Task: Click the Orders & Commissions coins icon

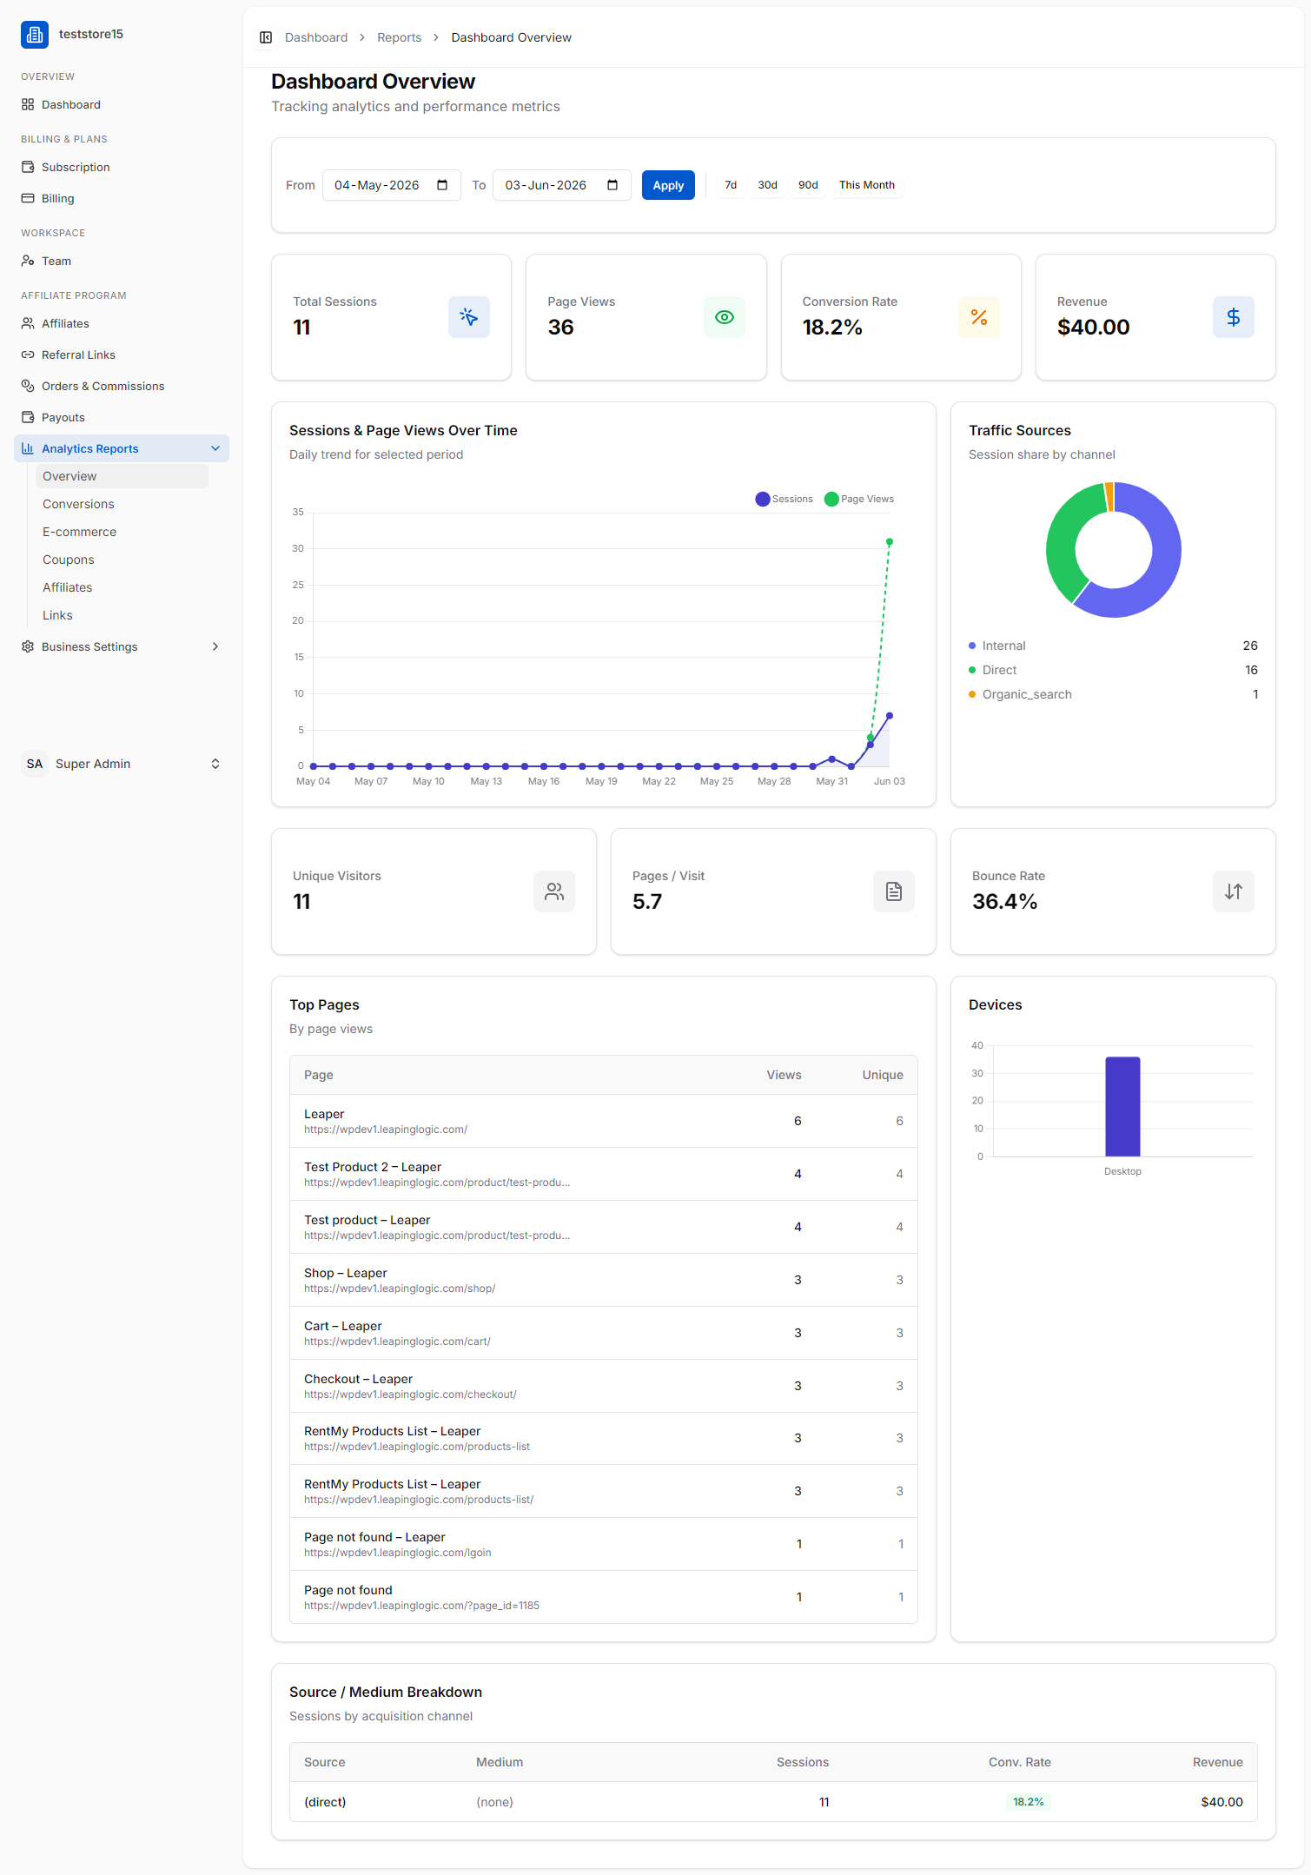Action: tap(28, 386)
